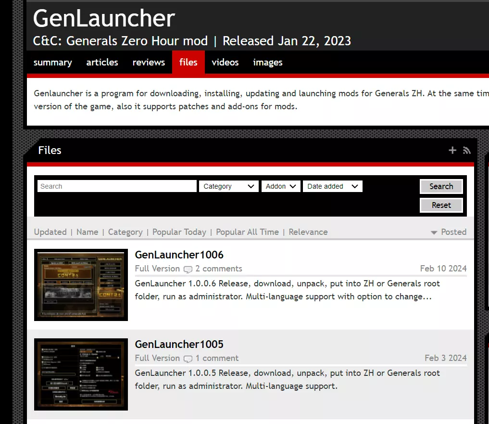This screenshot has width=489, height=424.
Task: Open the GenLauncher1005 file title
Action: click(179, 345)
